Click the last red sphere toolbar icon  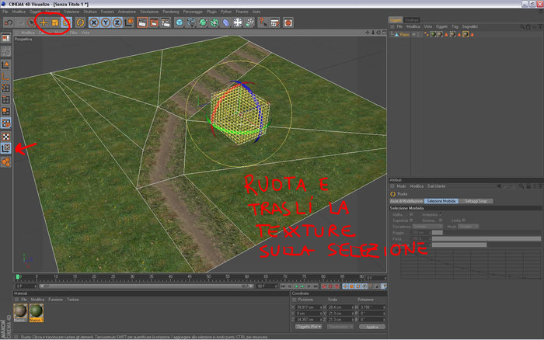(288, 23)
